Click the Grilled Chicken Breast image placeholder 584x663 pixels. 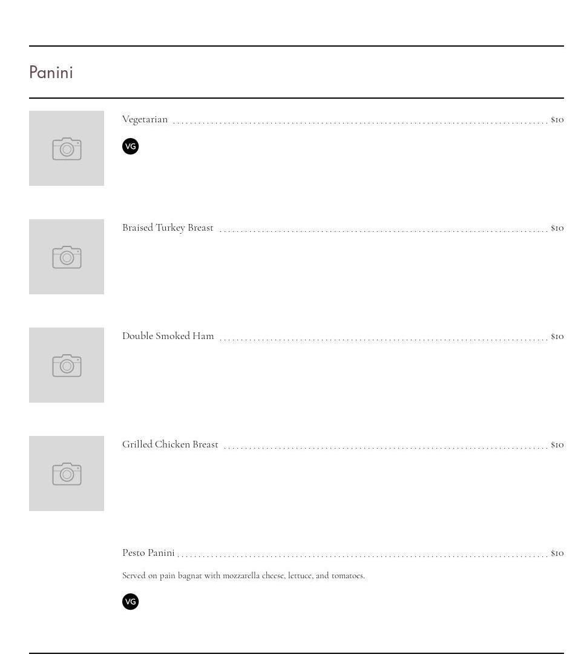[x=67, y=473]
